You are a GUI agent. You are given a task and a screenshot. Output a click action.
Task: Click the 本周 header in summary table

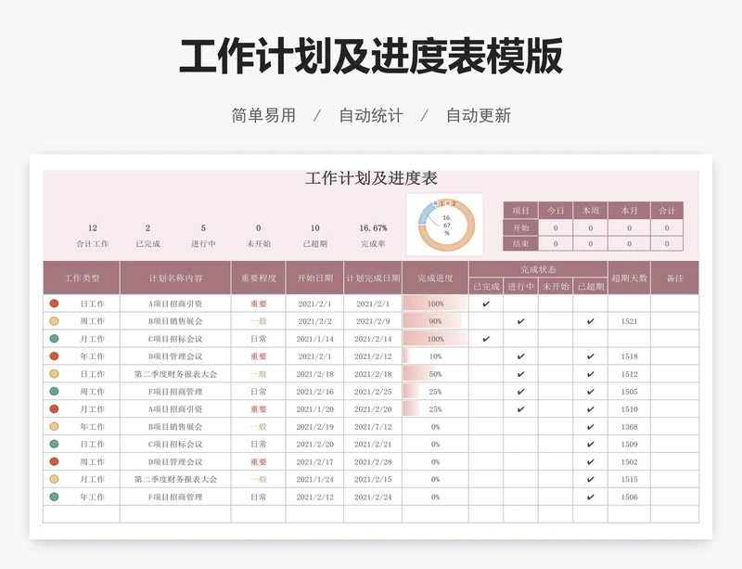point(590,211)
